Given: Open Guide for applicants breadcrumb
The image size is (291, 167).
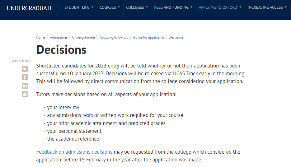Looking at the screenshot, I should (148, 37).
